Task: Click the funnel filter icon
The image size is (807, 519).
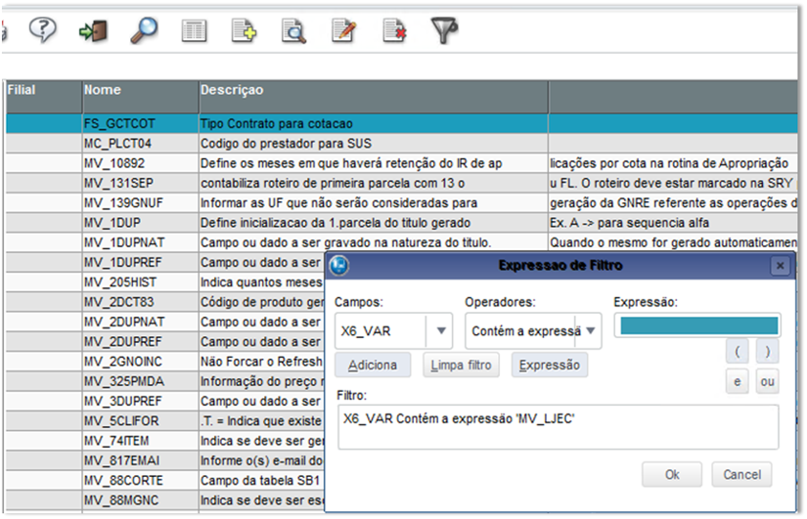Action: pyautogui.click(x=445, y=31)
